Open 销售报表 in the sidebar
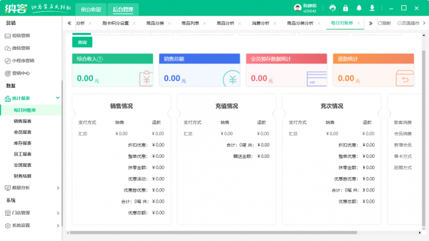This screenshot has height=241, width=429. 22,121
